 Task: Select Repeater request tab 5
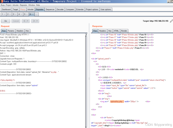coord(25,14)
